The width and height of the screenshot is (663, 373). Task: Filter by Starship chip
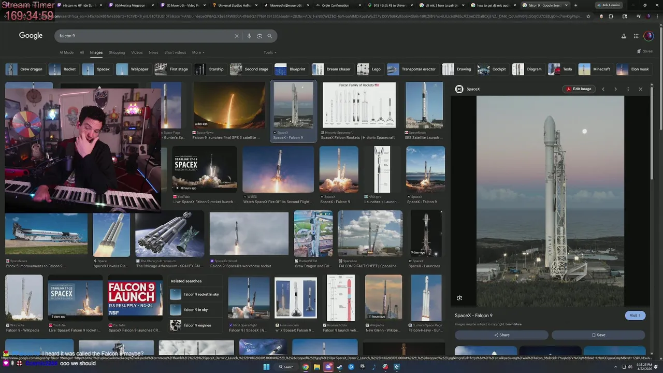click(210, 69)
